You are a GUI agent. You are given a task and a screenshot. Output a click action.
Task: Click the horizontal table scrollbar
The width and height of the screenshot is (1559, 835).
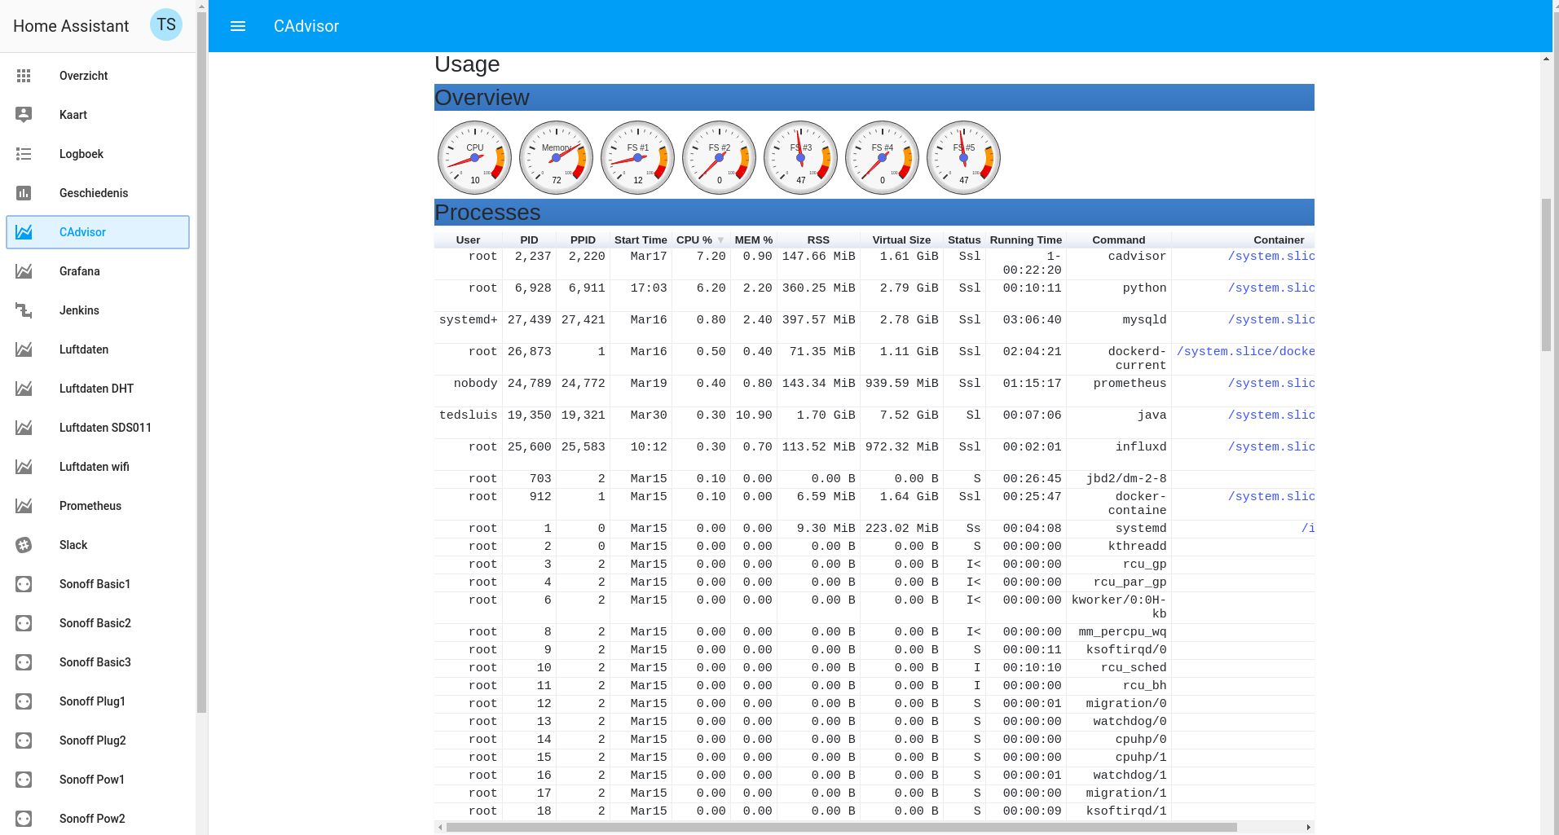[x=841, y=827]
